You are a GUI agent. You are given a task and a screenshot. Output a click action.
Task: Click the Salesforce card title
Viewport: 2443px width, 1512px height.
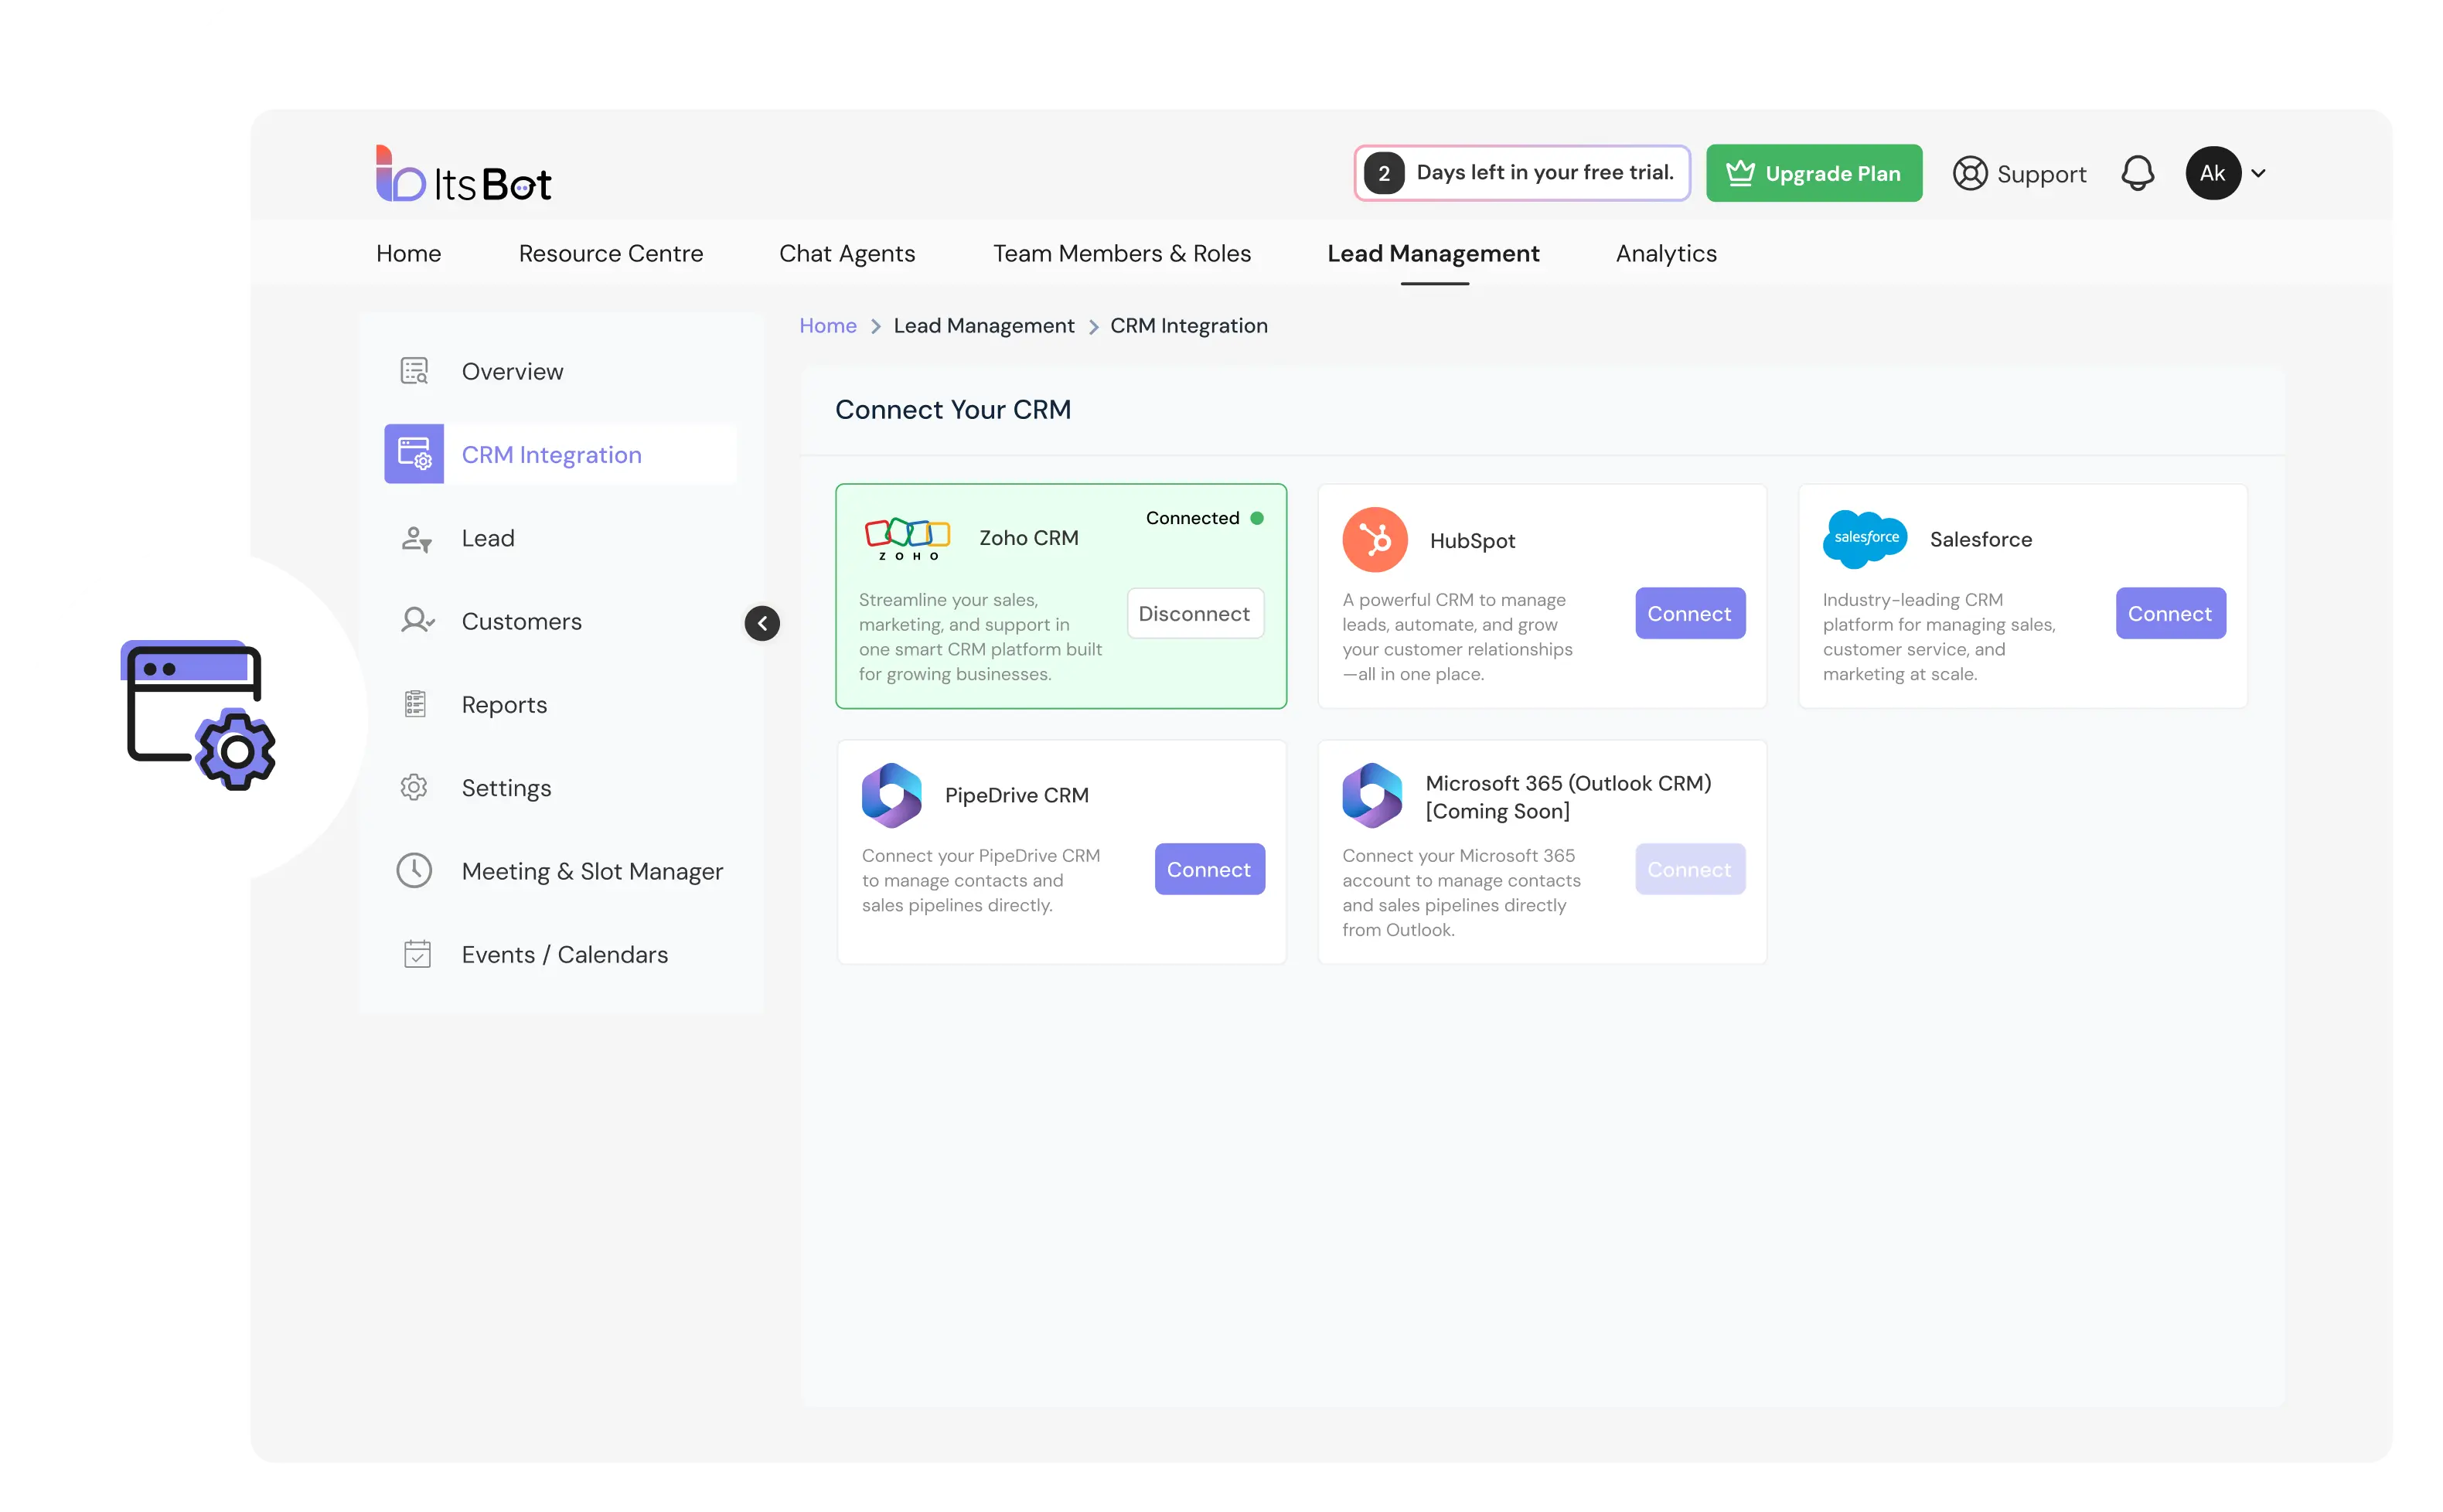[x=1979, y=540]
